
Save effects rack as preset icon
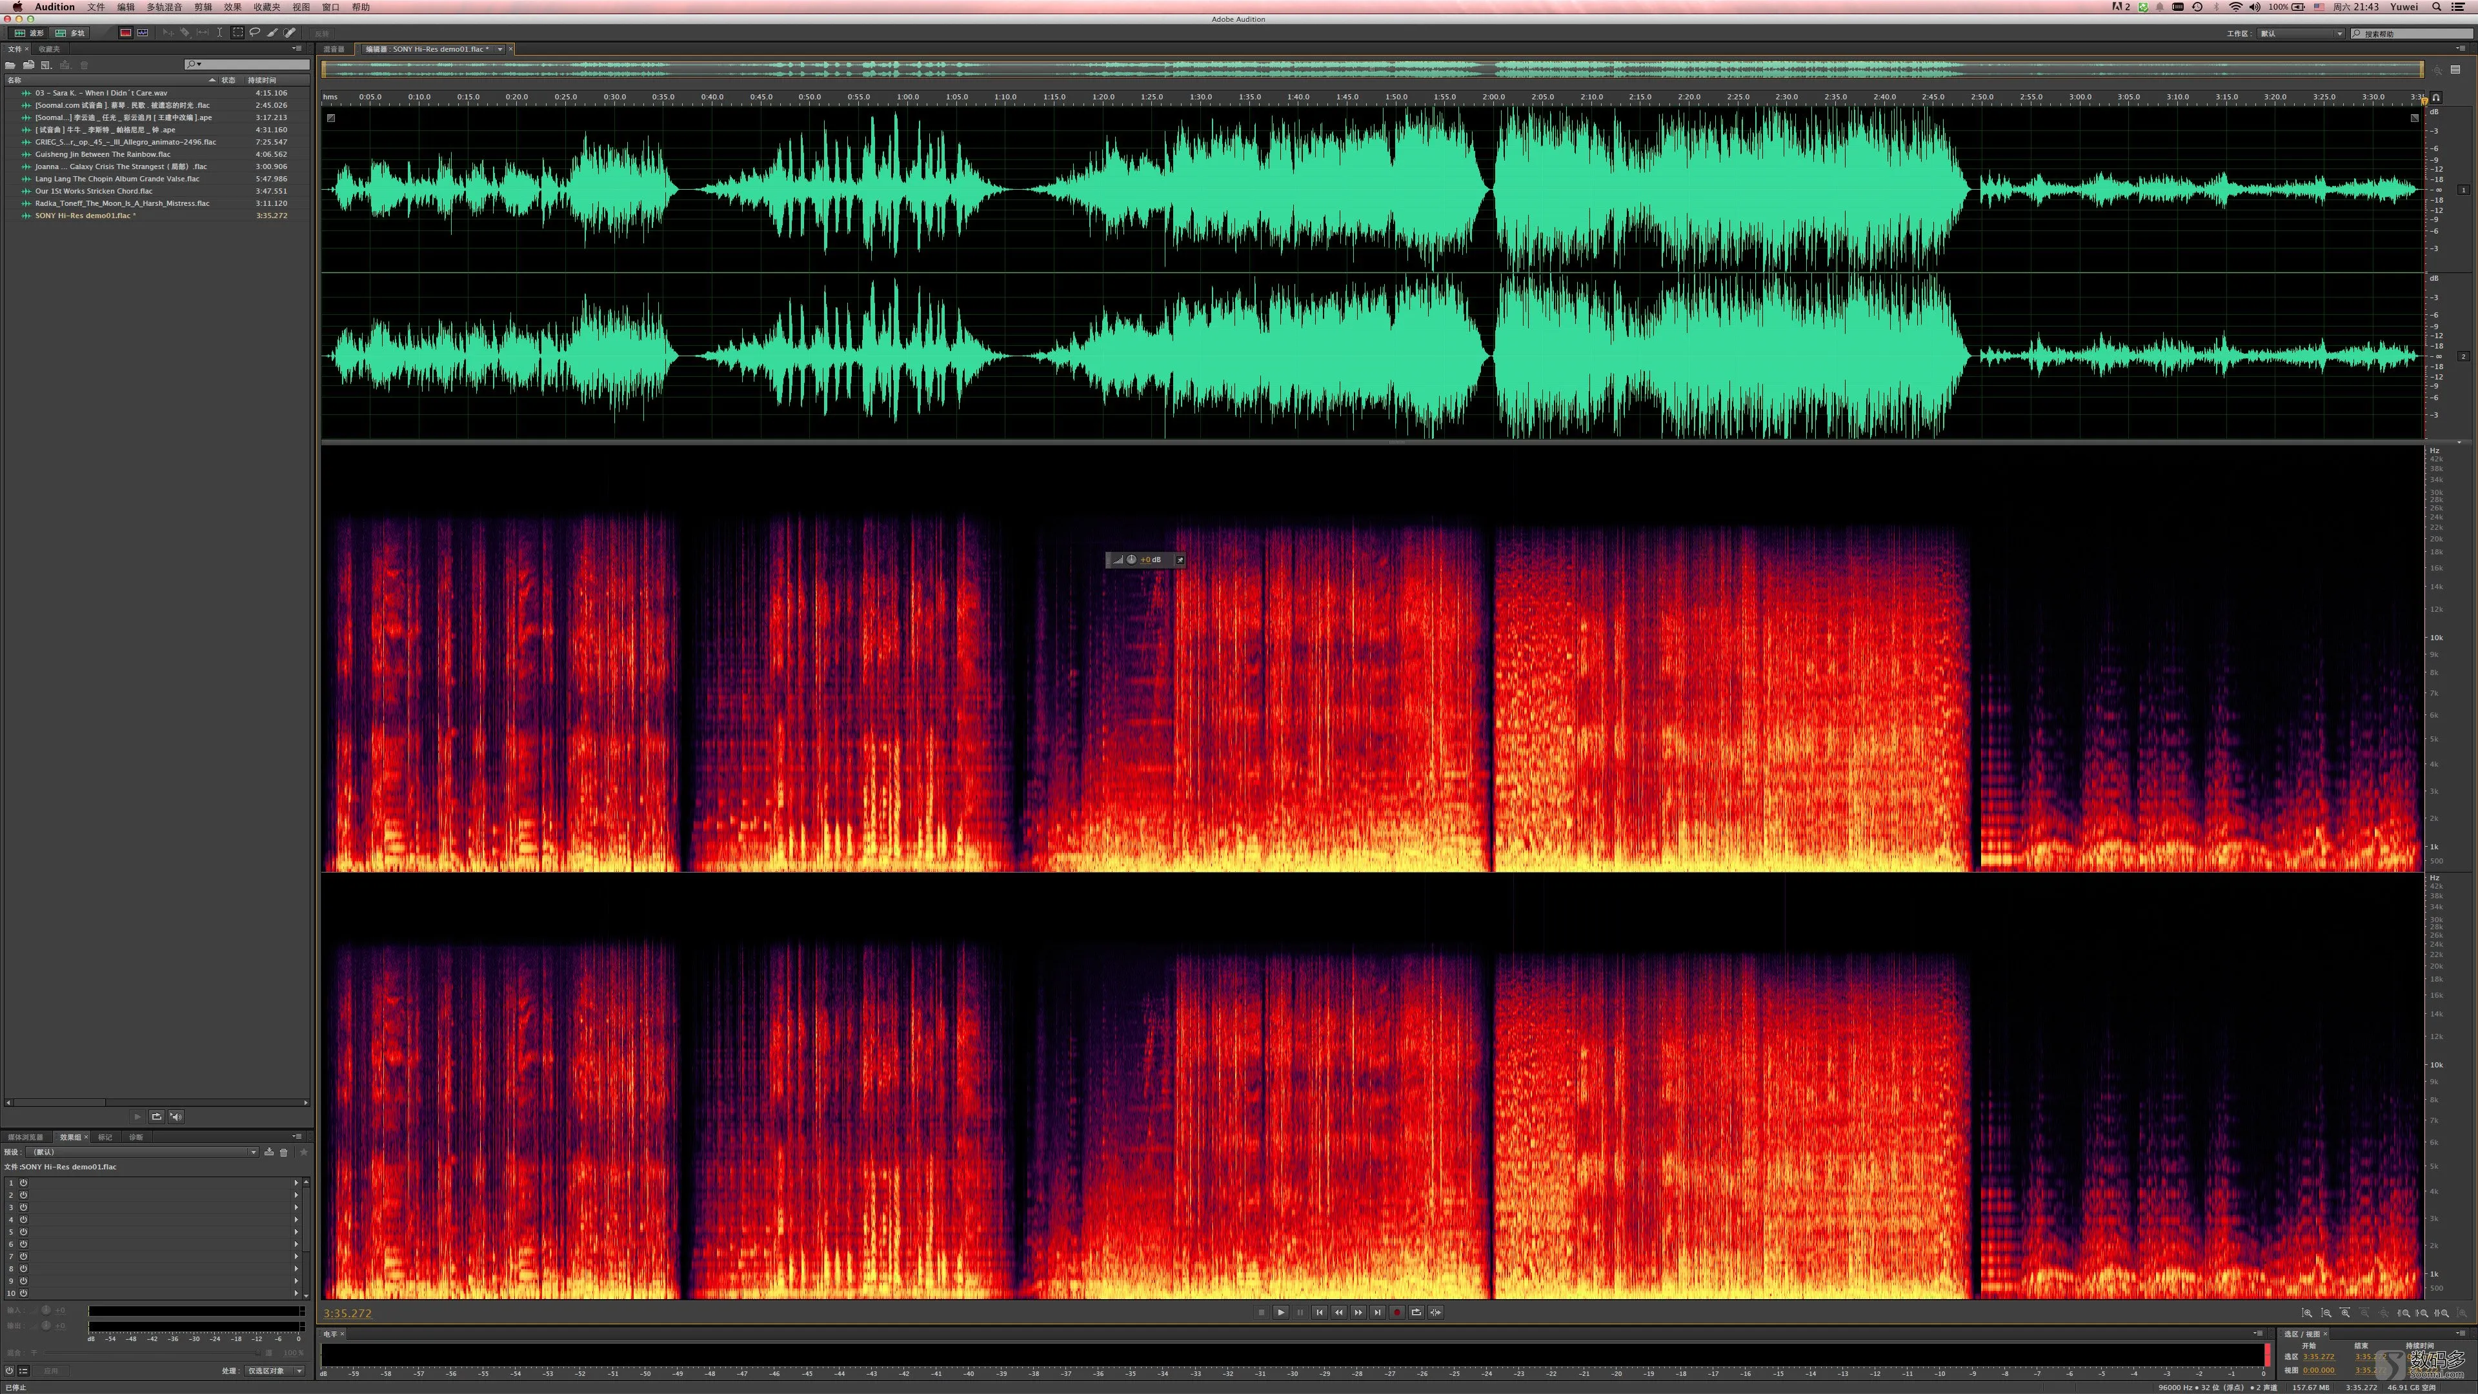[x=268, y=1151]
